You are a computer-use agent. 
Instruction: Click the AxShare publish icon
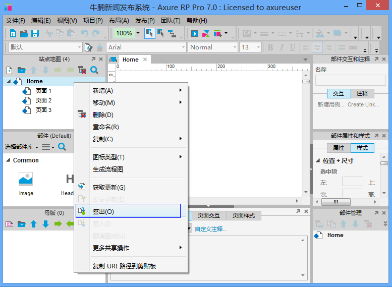point(206,33)
